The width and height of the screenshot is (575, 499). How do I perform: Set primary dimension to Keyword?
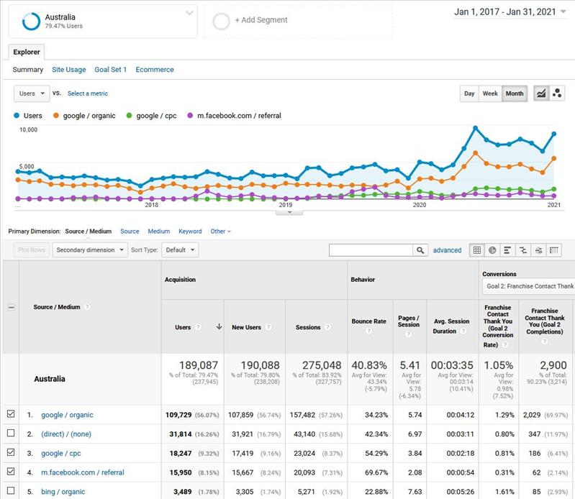click(190, 232)
